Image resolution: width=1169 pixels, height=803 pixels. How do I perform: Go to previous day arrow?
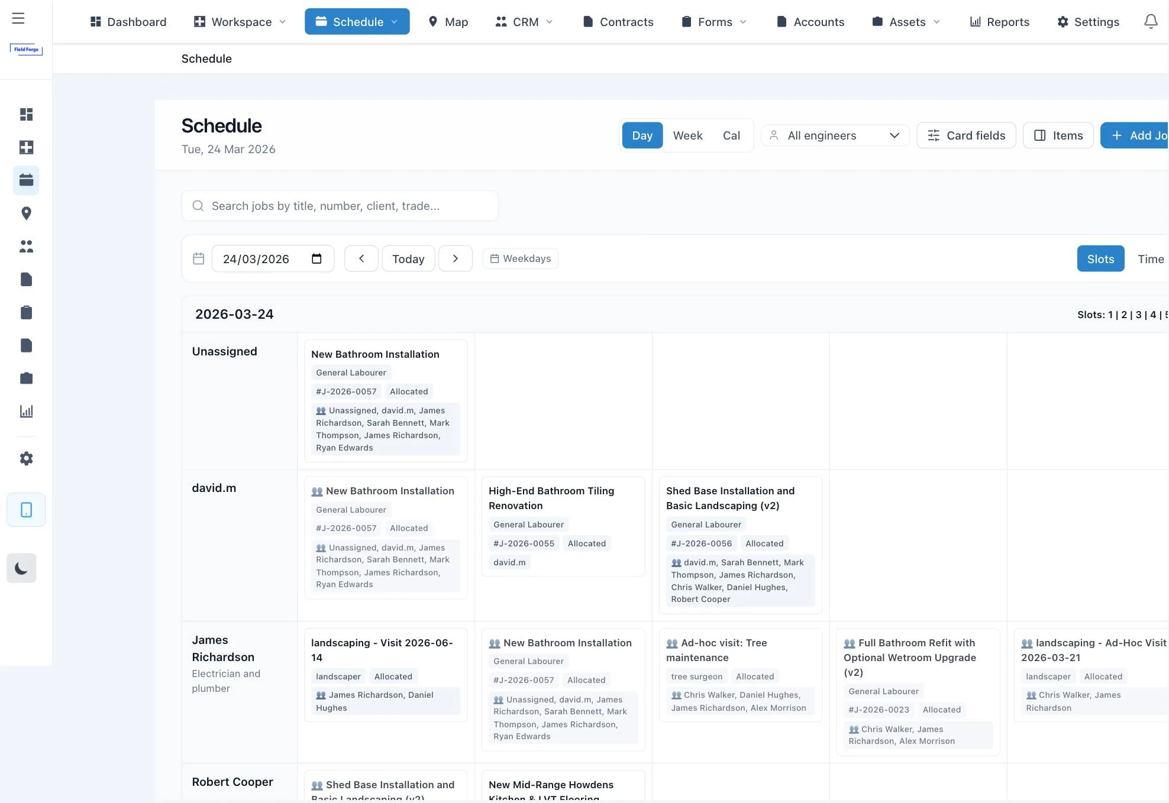pyautogui.click(x=361, y=258)
